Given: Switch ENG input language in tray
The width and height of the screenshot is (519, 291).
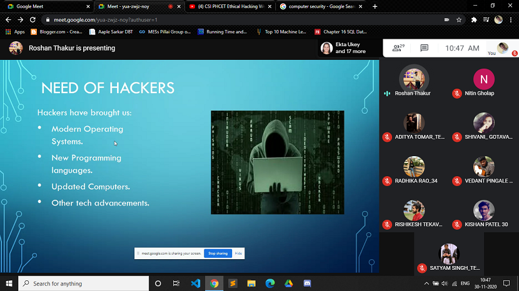Looking at the screenshot, I should click(x=465, y=284).
